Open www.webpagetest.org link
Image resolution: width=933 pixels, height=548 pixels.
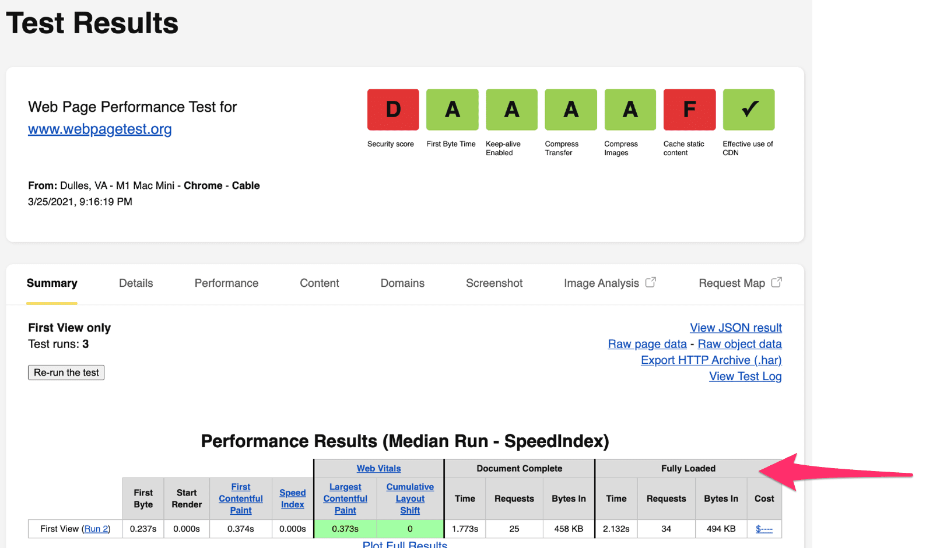pos(100,129)
